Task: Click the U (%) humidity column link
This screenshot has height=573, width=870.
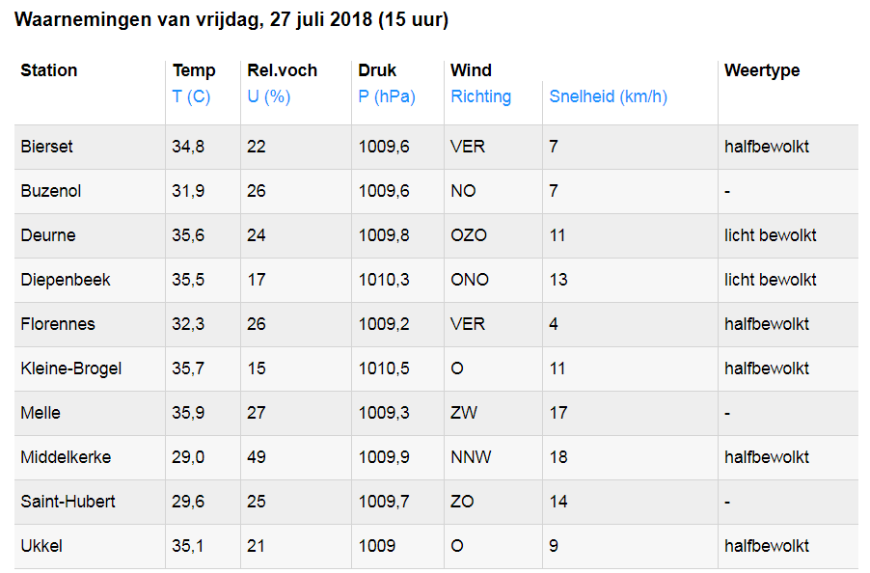Action: pyautogui.click(x=269, y=96)
